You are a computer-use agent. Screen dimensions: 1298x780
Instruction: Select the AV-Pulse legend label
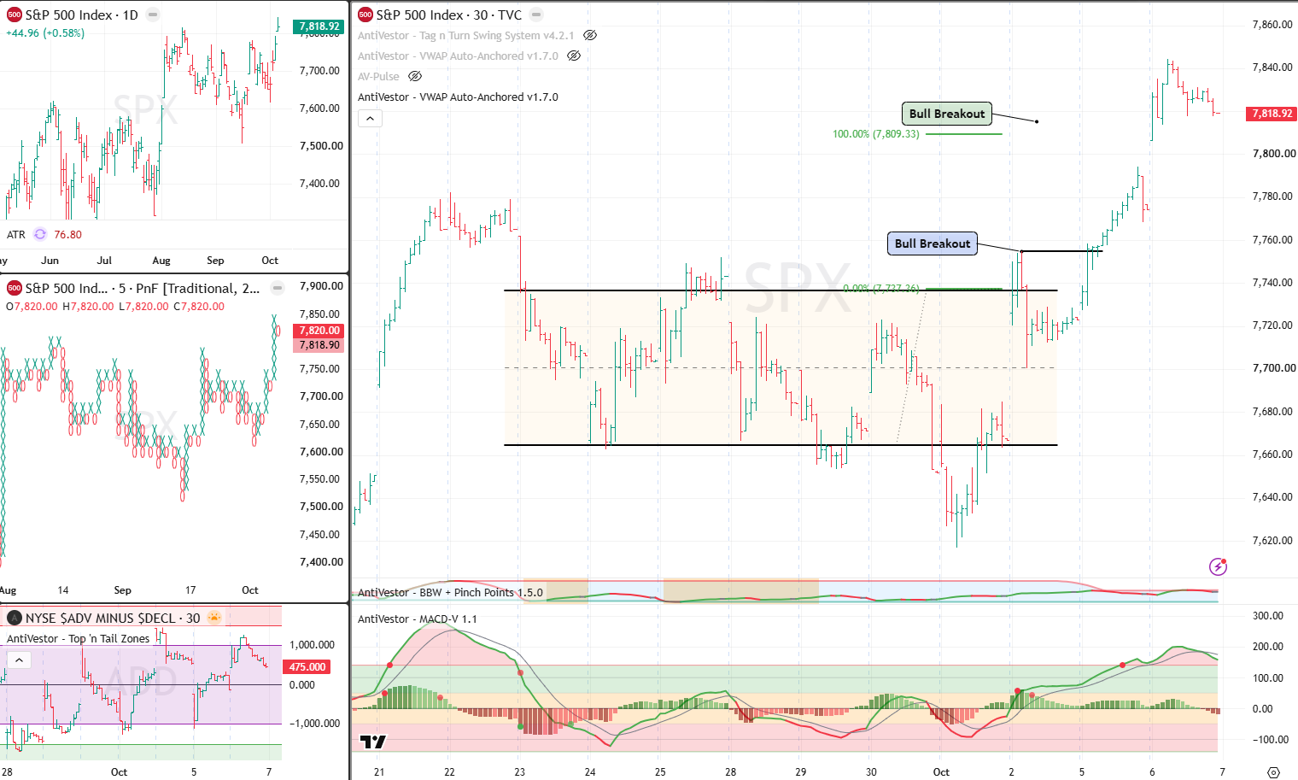[x=378, y=76]
